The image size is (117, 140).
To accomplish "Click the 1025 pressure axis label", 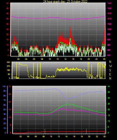I will coord(109,3).
